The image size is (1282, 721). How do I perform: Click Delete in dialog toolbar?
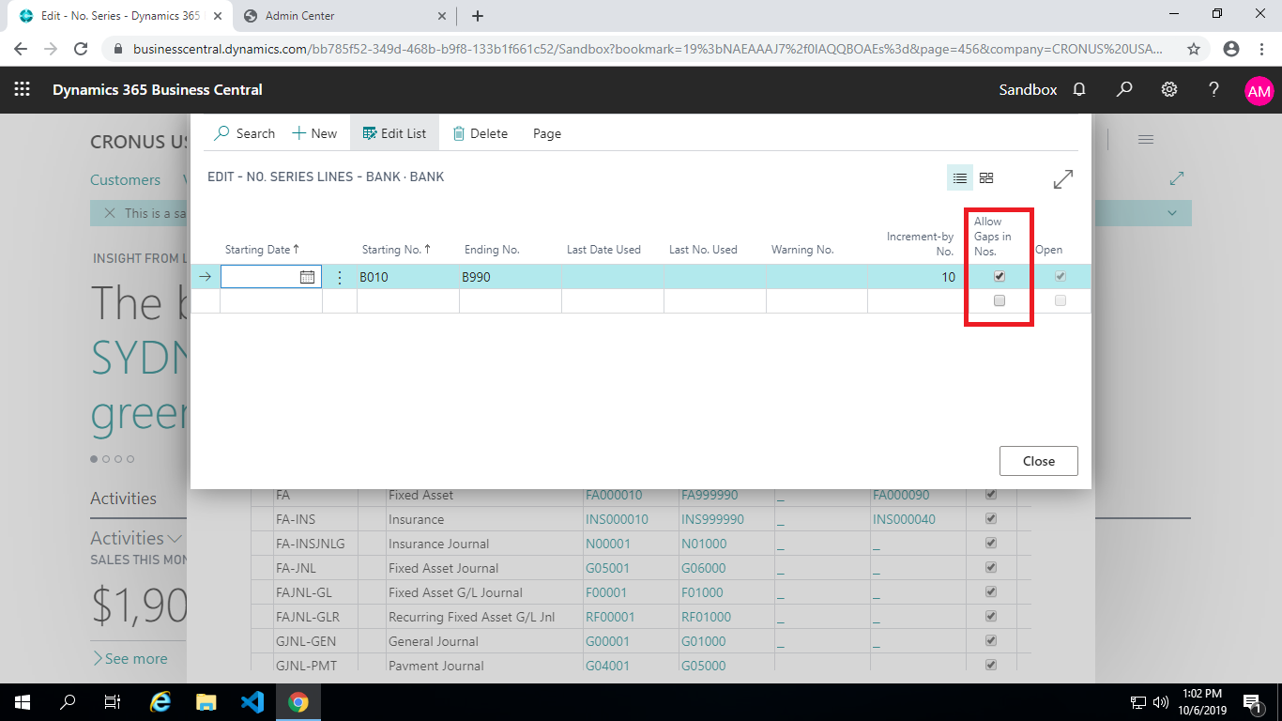pyautogui.click(x=481, y=133)
